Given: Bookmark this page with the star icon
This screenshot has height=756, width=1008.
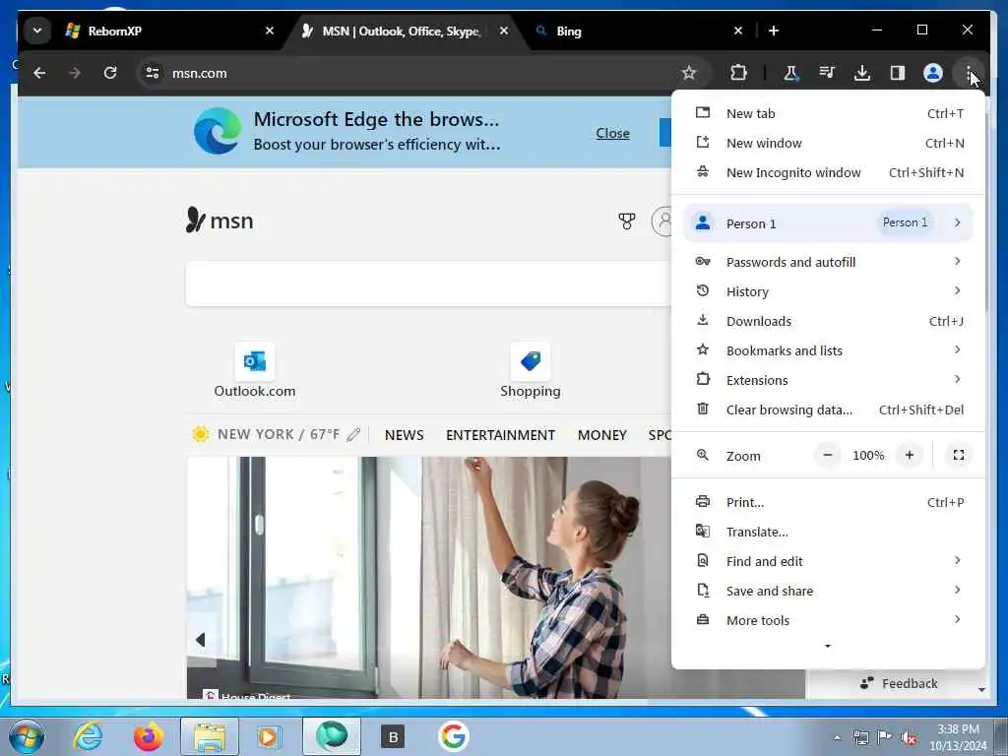Looking at the screenshot, I should coord(689,73).
